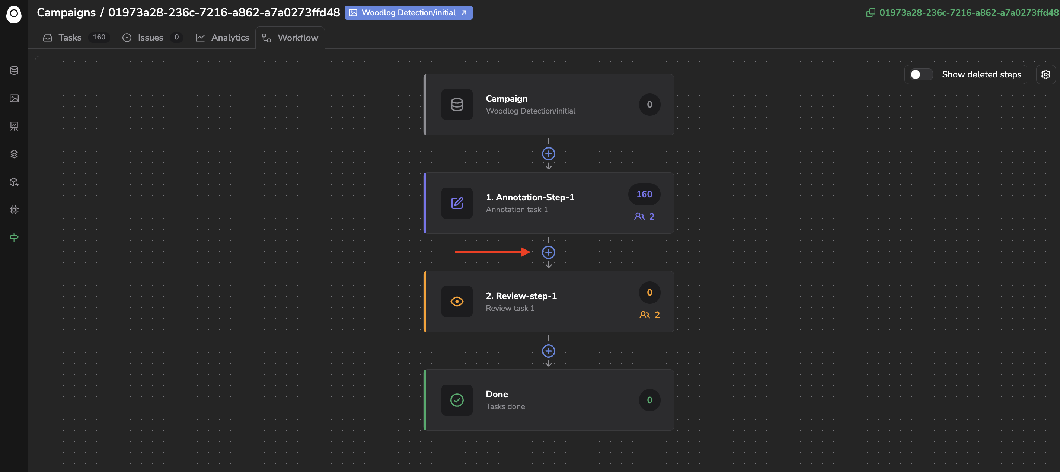The width and height of the screenshot is (1060, 472).
Task: Click the Campaign task count badge 0
Action: [649, 105]
